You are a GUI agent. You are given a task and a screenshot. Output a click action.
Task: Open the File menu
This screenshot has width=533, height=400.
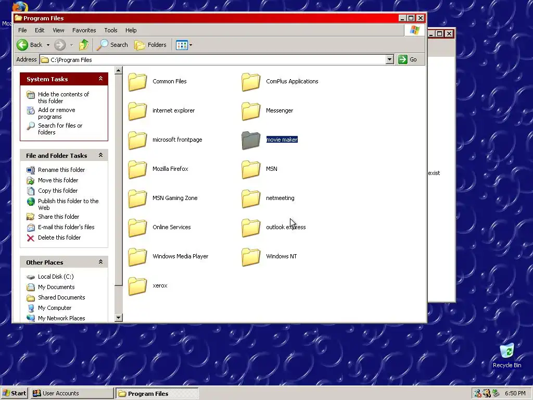click(x=22, y=30)
